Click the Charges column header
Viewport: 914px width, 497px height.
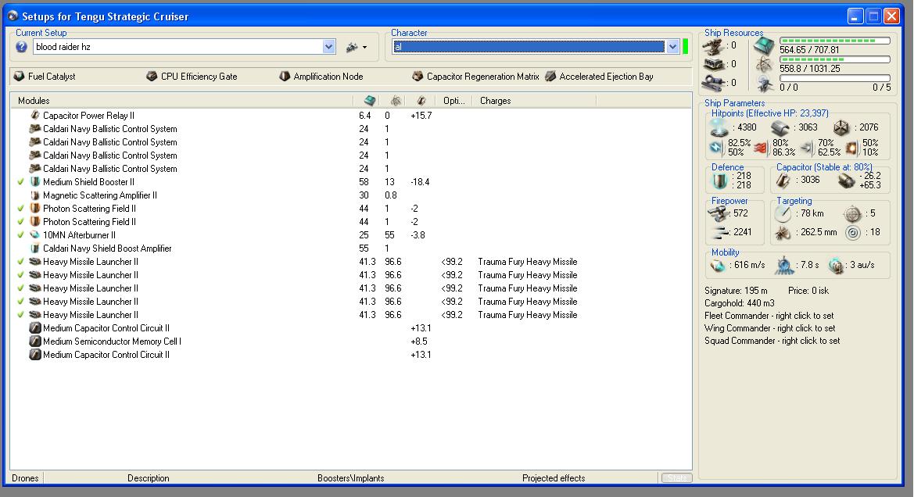[x=536, y=101]
